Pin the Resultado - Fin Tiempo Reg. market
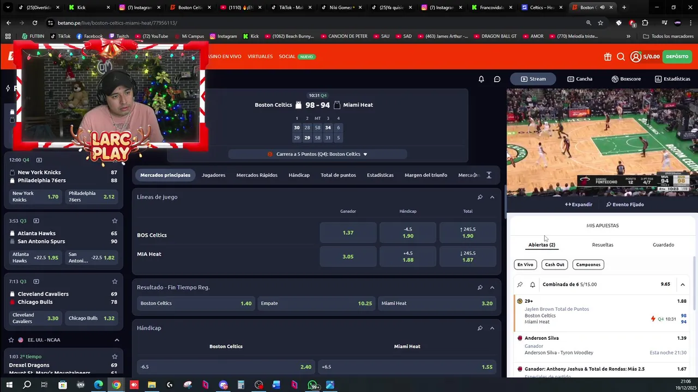Image resolution: width=698 pixels, height=392 pixels. tap(480, 287)
